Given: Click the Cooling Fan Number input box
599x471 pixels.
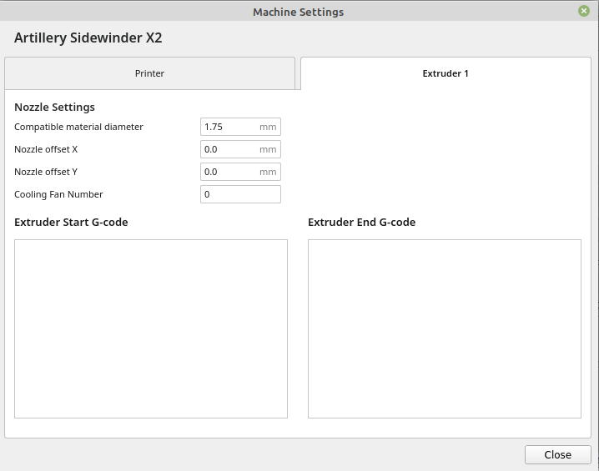Looking at the screenshot, I should [240, 194].
